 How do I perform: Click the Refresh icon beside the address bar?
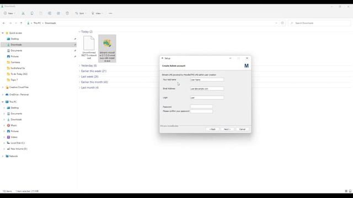(x=282, y=23)
